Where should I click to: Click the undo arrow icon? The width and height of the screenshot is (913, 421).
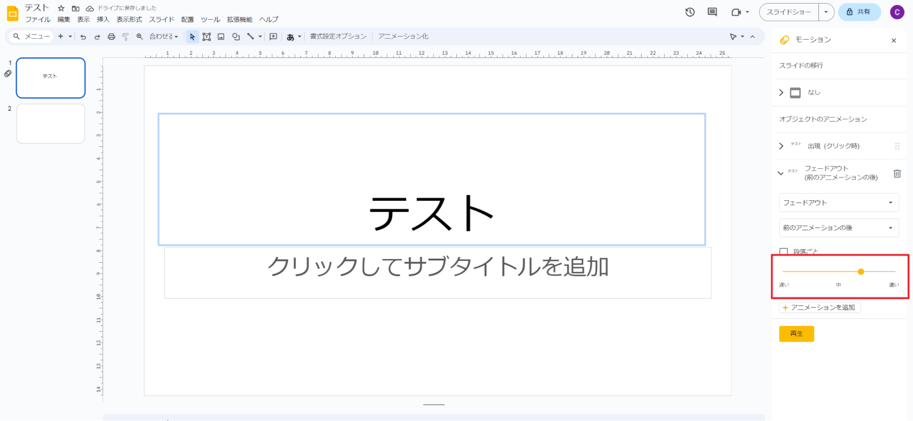(x=83, y=37)
